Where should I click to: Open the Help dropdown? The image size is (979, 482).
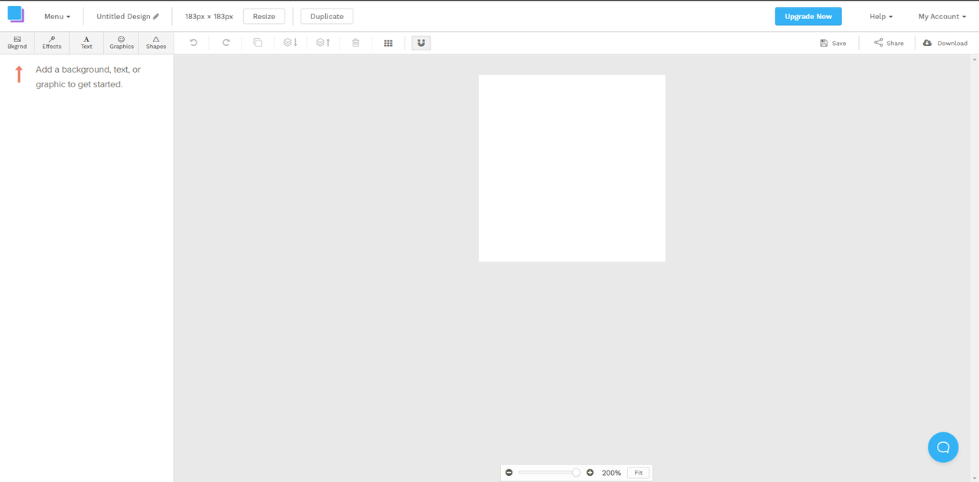881,16
